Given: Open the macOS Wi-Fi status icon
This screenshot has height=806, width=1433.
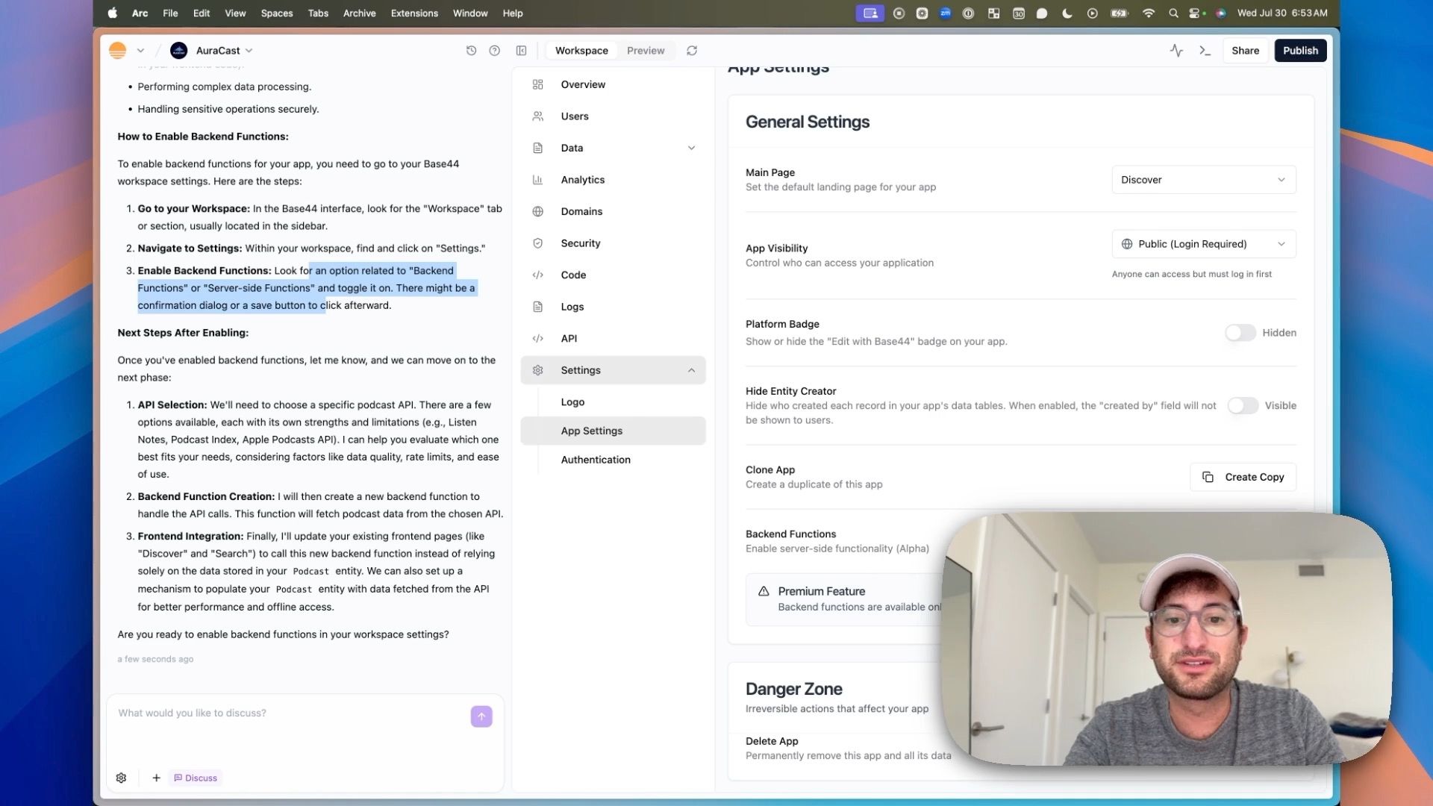Looking at the screenshot, I should [x=1149, y=13].
